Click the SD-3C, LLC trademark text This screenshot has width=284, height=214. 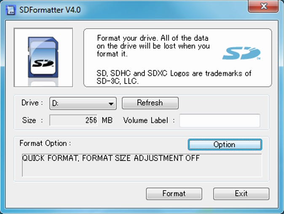(x=174, y=78)
